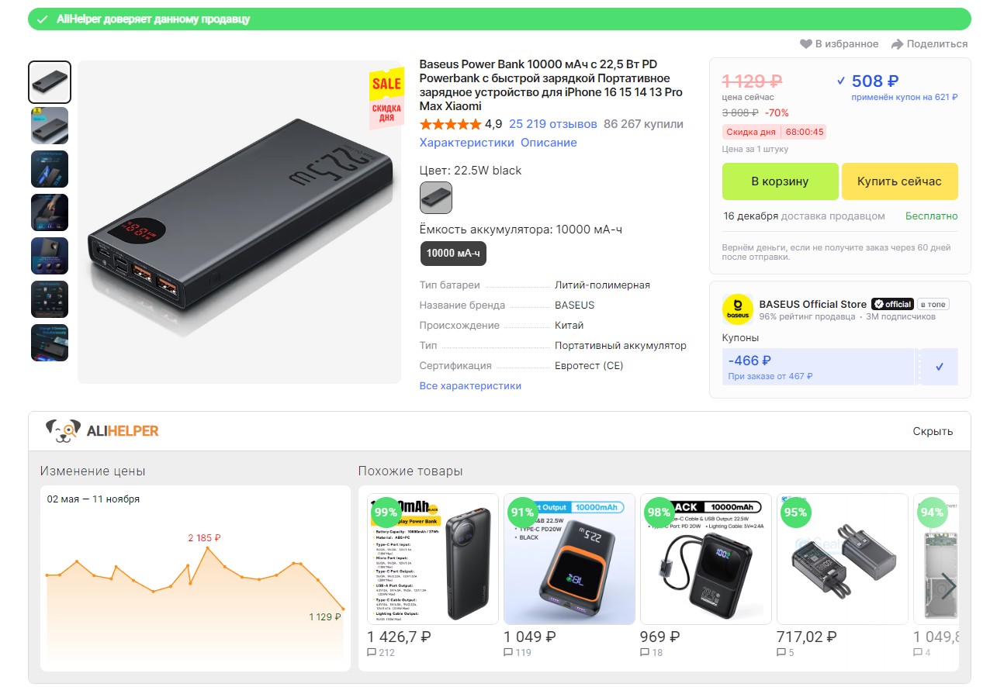Go to the Описание tab link
Screen dimensions: 997x687
(x=549, y=143)
